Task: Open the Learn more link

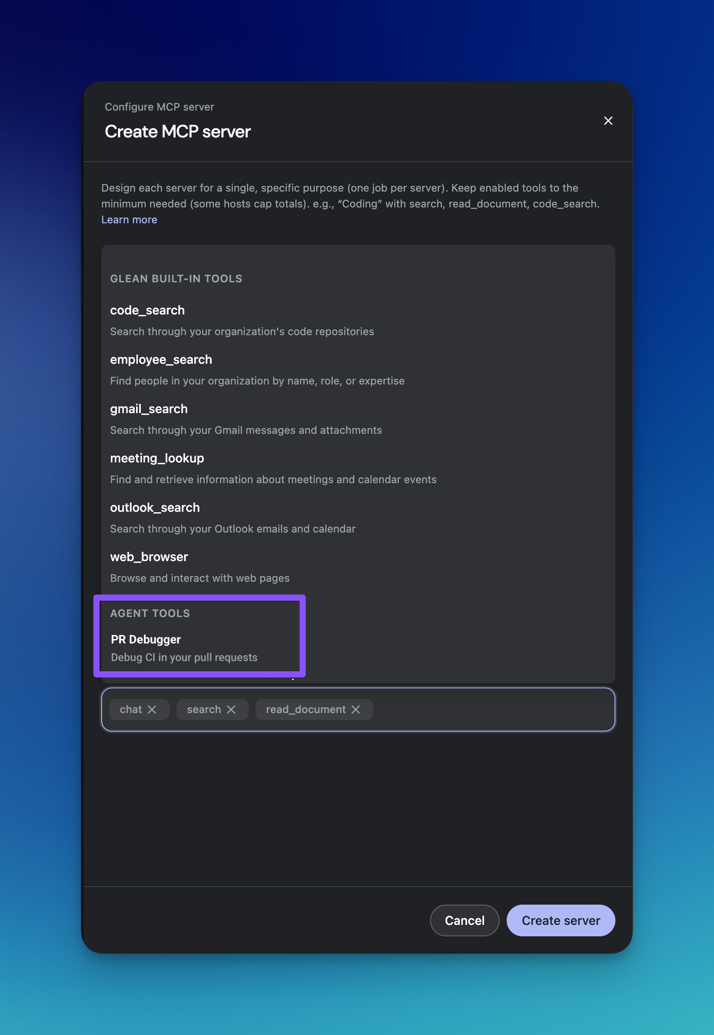Action: pos(129,219)
